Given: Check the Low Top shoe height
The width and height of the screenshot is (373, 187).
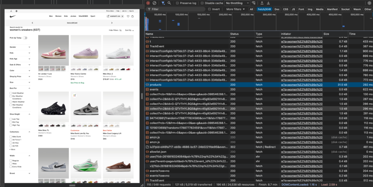Looking at the screenshot, I should click(11, 119).
